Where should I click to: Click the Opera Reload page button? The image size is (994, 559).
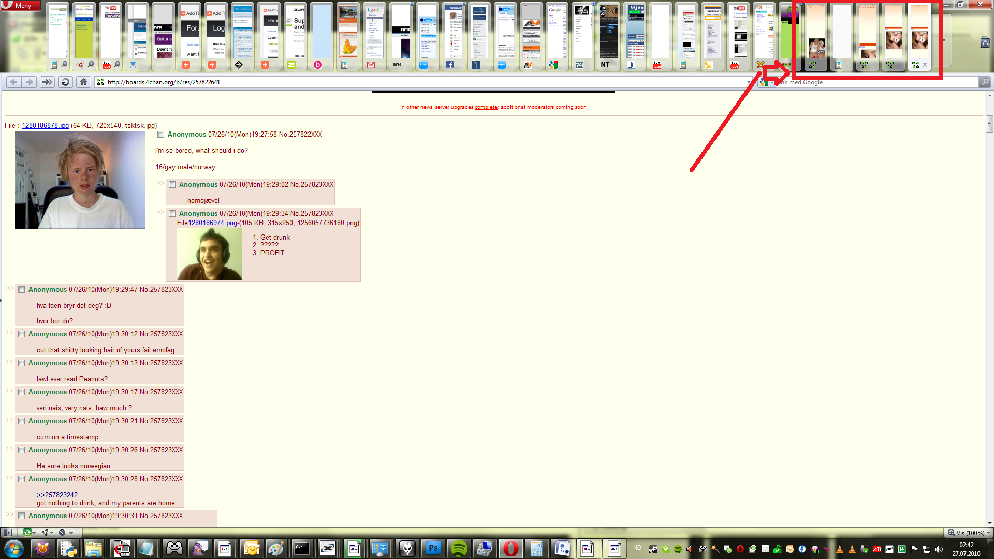[x=65, y=82]
